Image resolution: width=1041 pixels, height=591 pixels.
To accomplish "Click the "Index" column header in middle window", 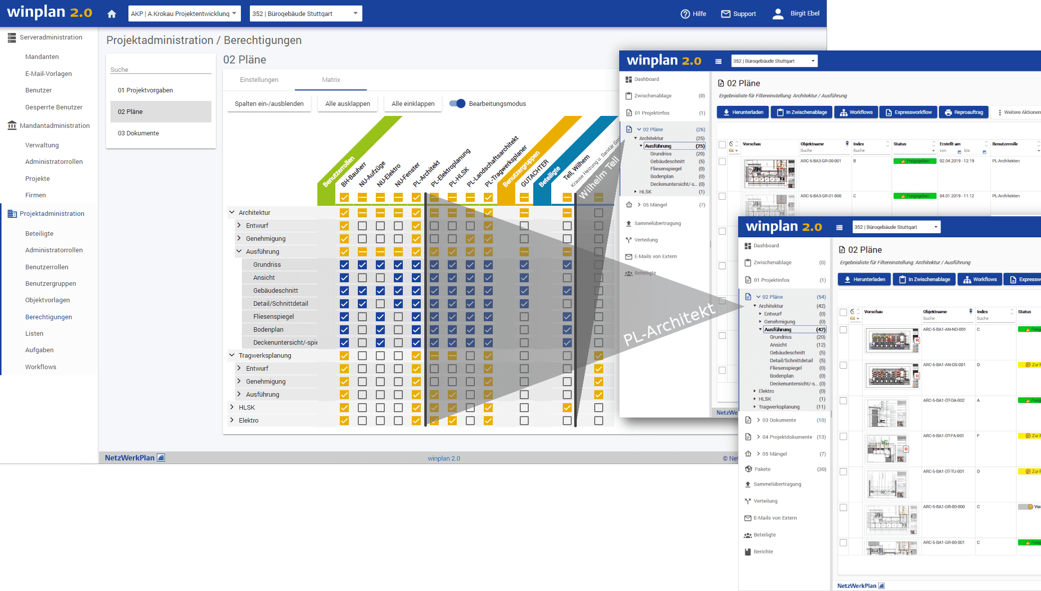I will [x=859, y=144].
